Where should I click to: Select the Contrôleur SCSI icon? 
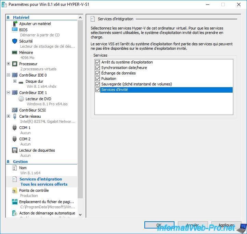15,110
